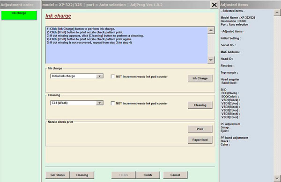This screenshot has width=281, height=182.
Task: Cancel the ink charge dialog
Action: pyautogui.click(x=175, y=175)
